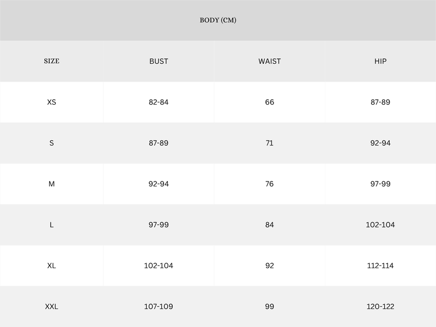Select the XXL bust value 107-109
Screen dimensions: 436x327
[159, 306]
